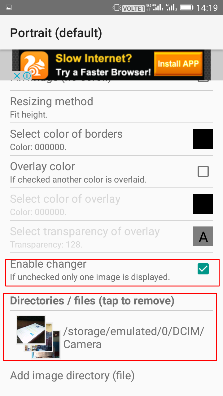Tap the battery icon in status bar

tap(187, 7)
